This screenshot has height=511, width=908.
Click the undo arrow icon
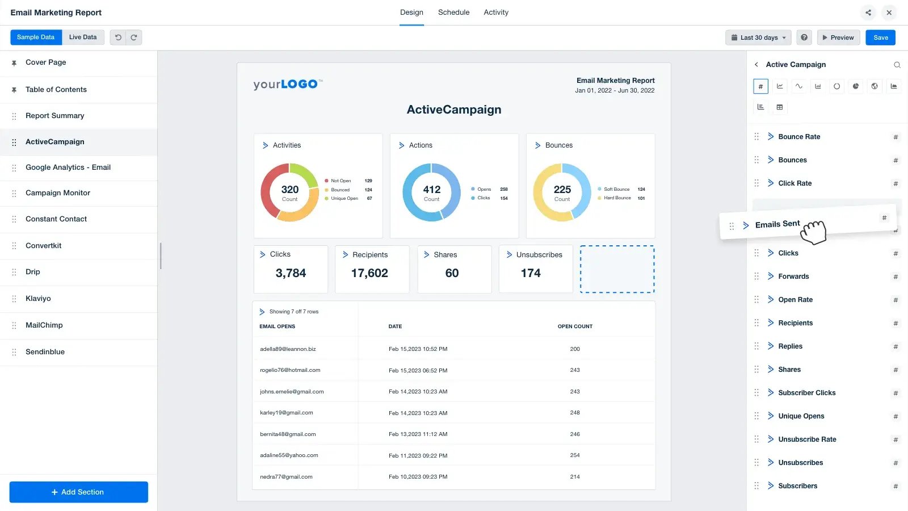point(117,37)
